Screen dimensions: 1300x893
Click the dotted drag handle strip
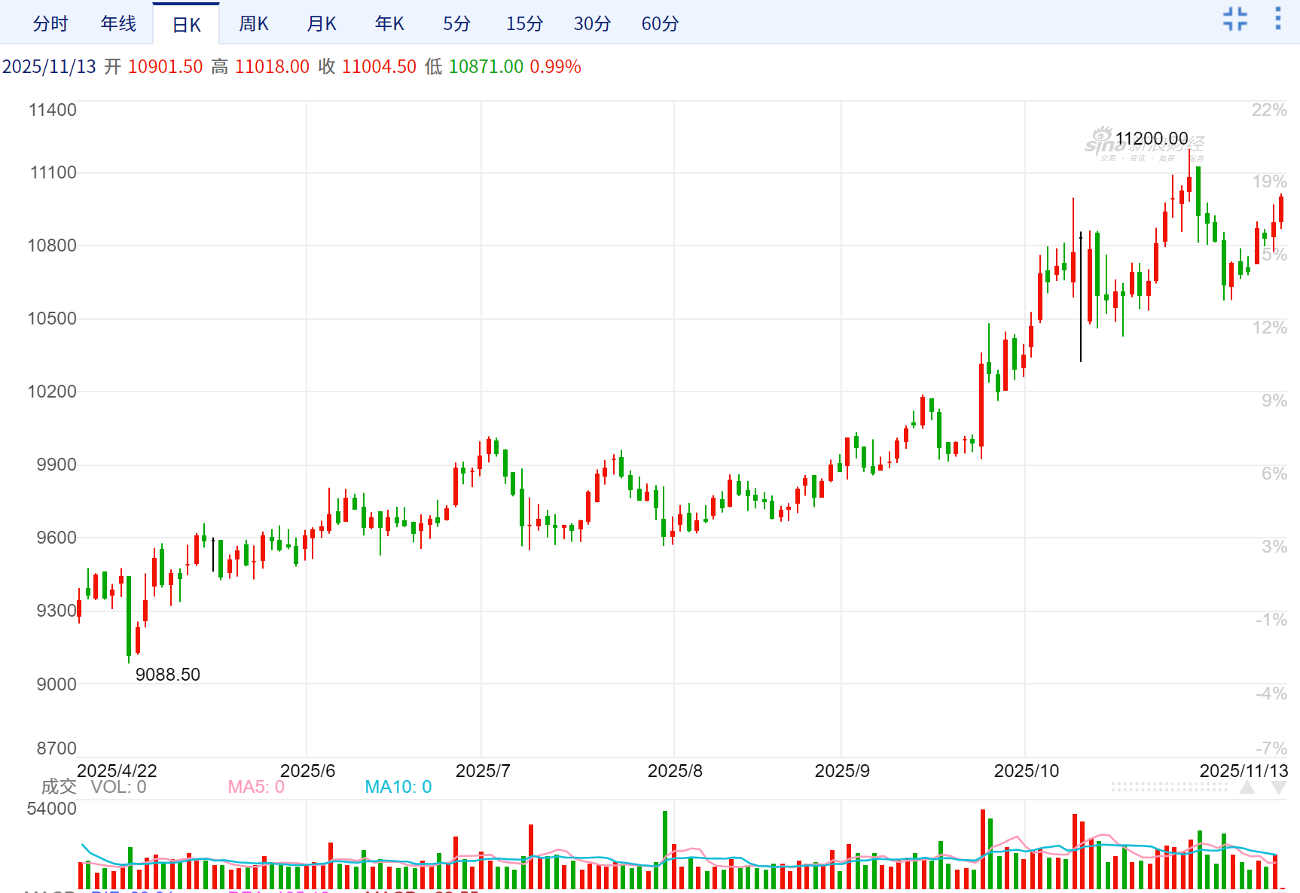coord(1169,787)
